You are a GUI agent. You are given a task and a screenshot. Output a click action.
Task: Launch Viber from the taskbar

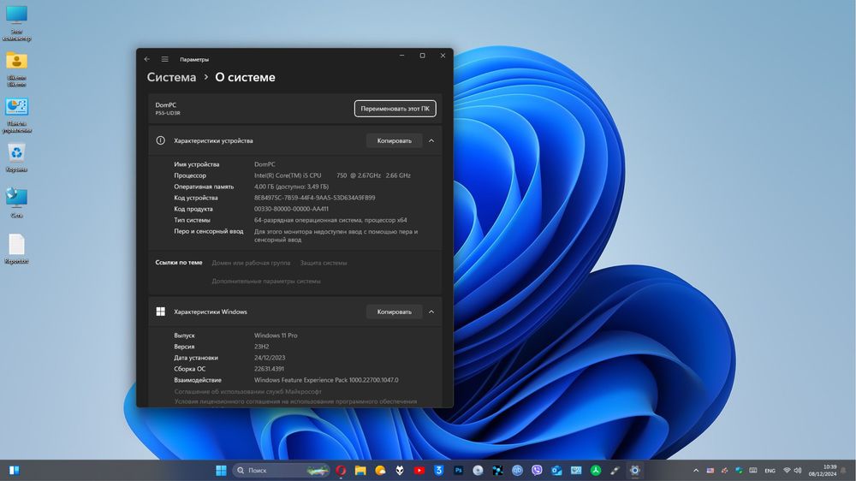(537, 470)
